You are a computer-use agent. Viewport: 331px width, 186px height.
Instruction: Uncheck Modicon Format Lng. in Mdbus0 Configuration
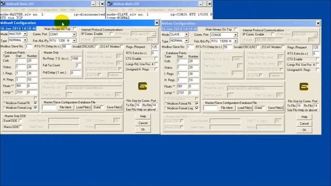tap(35, 107)
